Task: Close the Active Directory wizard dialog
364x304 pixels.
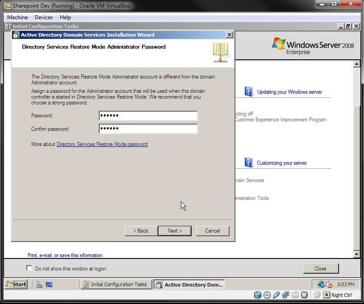Action: [x=230, y=34]
